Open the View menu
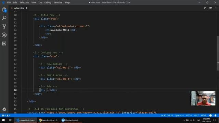219x123 pixels. pos(34,2)
